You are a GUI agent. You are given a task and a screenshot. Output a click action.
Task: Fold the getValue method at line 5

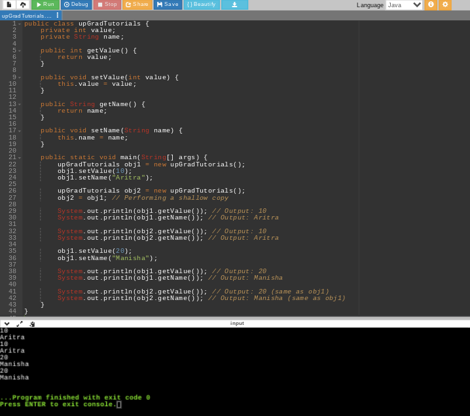20,50
